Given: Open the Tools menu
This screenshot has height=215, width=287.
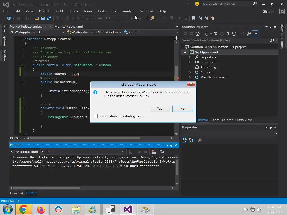Looking at the screenshot, I should point(101,11).
